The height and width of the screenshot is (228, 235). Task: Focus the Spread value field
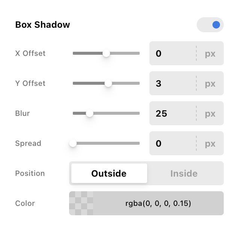click(x=172, y=143)
